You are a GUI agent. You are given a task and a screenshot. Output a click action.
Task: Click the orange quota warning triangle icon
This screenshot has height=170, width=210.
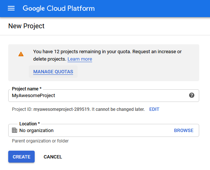click(x=21, y=54)
